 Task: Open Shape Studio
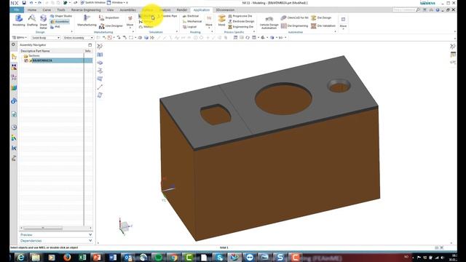pyautogui.click(x=61, y=16)
